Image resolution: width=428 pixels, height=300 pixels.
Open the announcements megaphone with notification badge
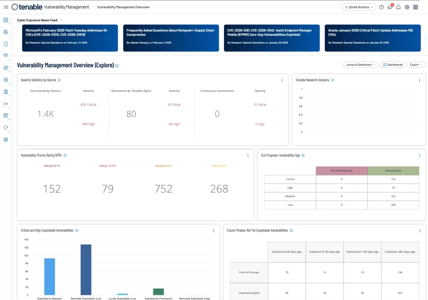pyautogui.click(x=390, y=7)
